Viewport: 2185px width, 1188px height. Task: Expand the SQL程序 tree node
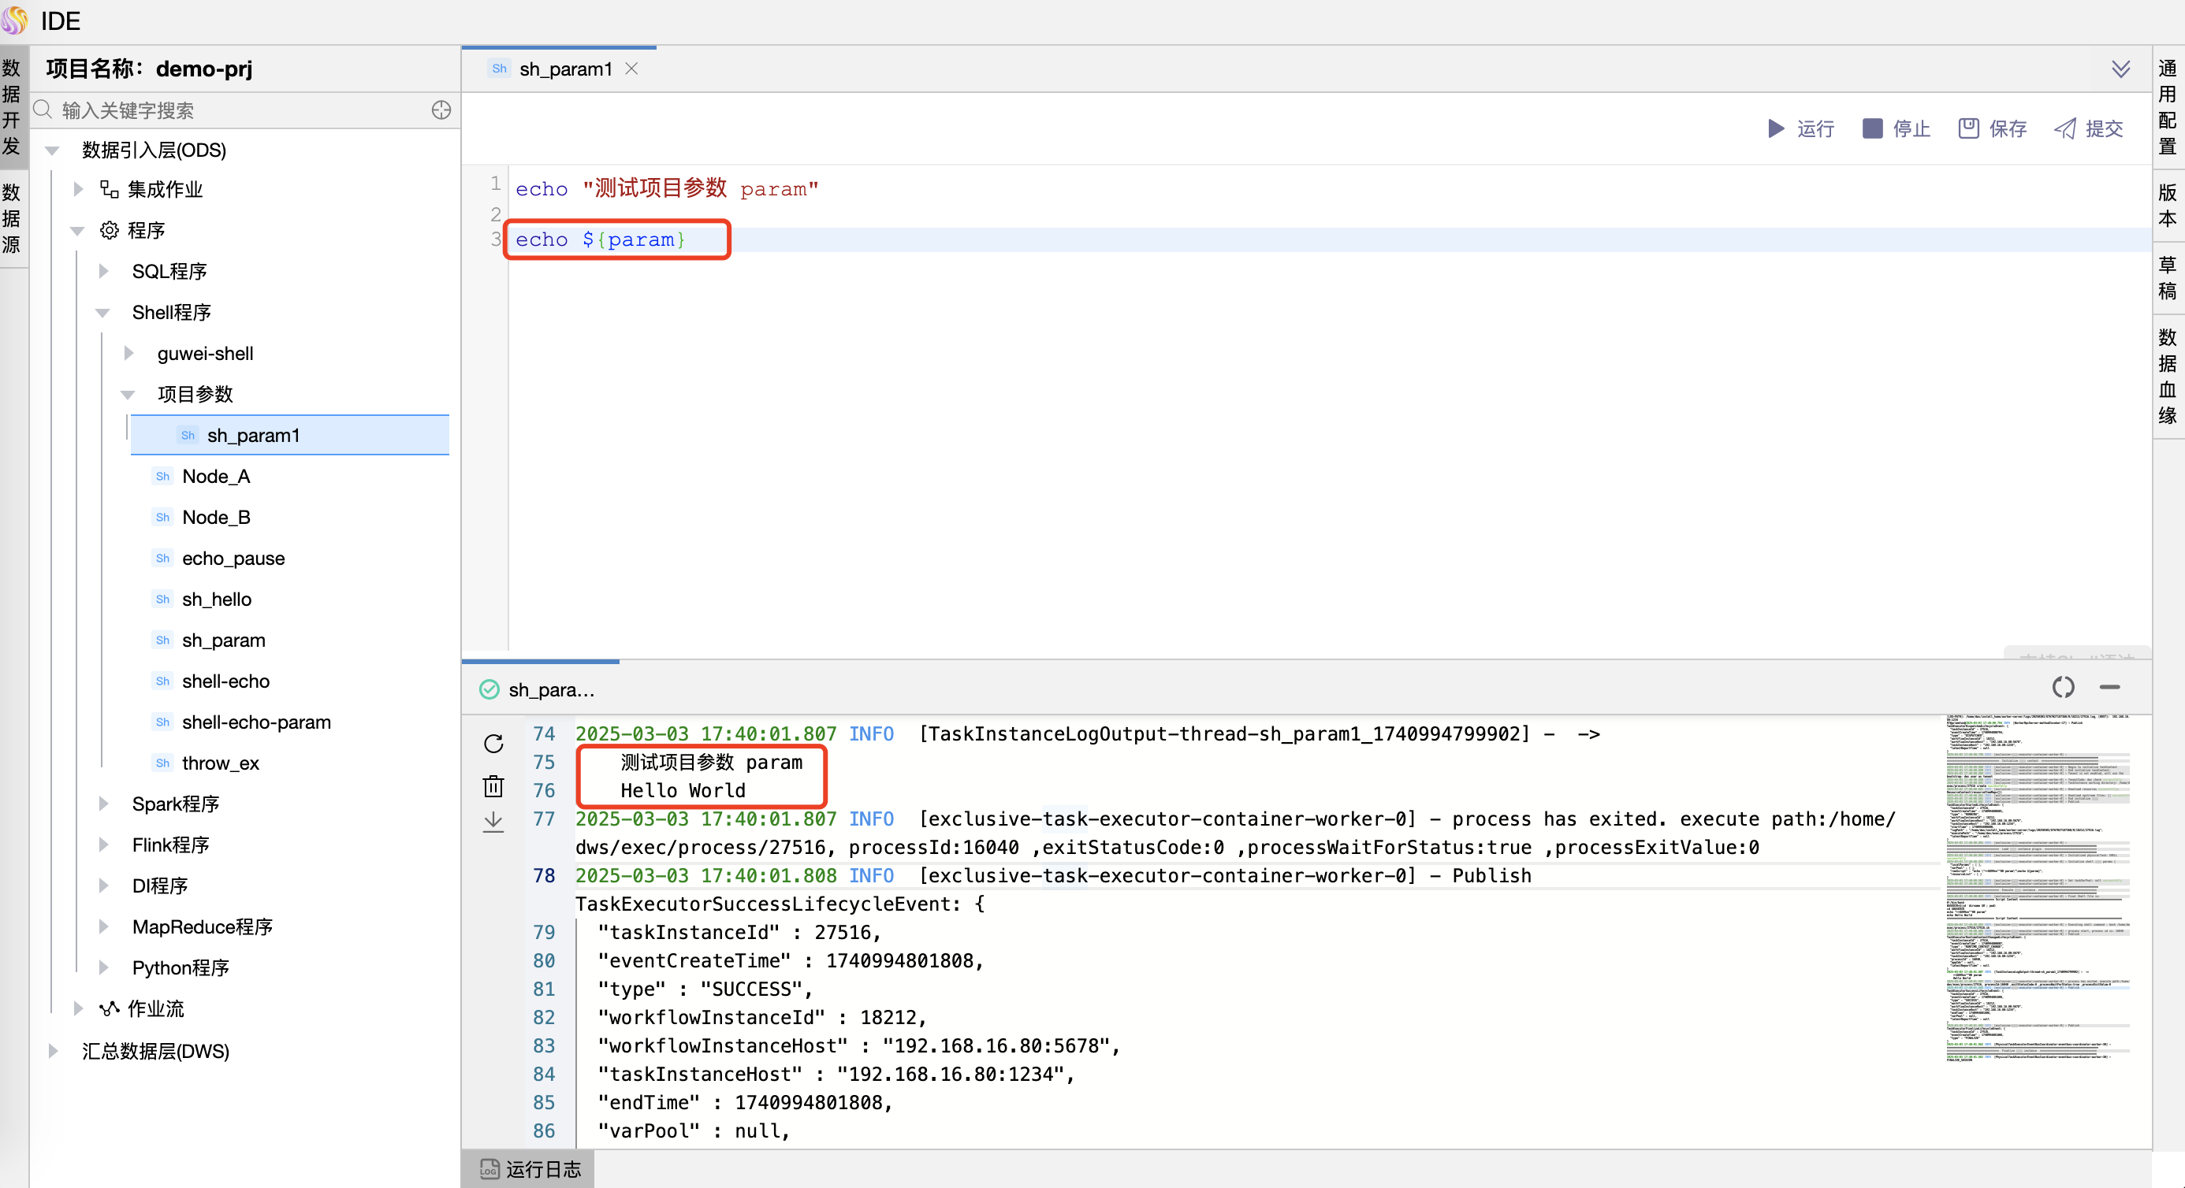pos(103,271)
